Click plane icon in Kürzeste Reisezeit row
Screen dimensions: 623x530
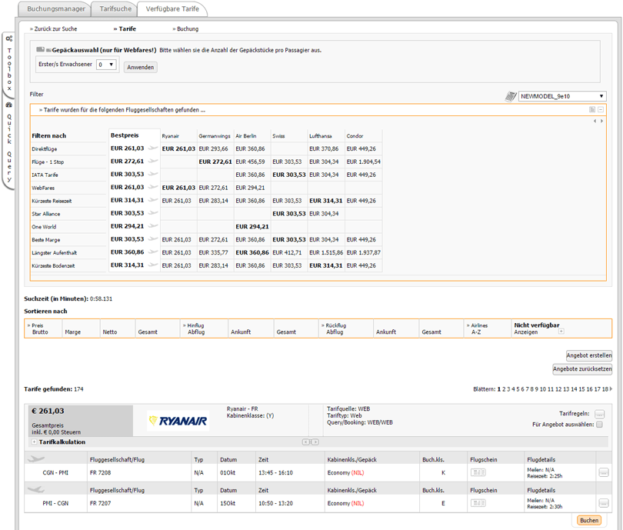[x=153, y=200]
